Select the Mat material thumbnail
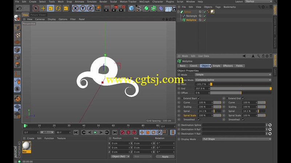The image size is (291, 163). [x=27, y=147]
